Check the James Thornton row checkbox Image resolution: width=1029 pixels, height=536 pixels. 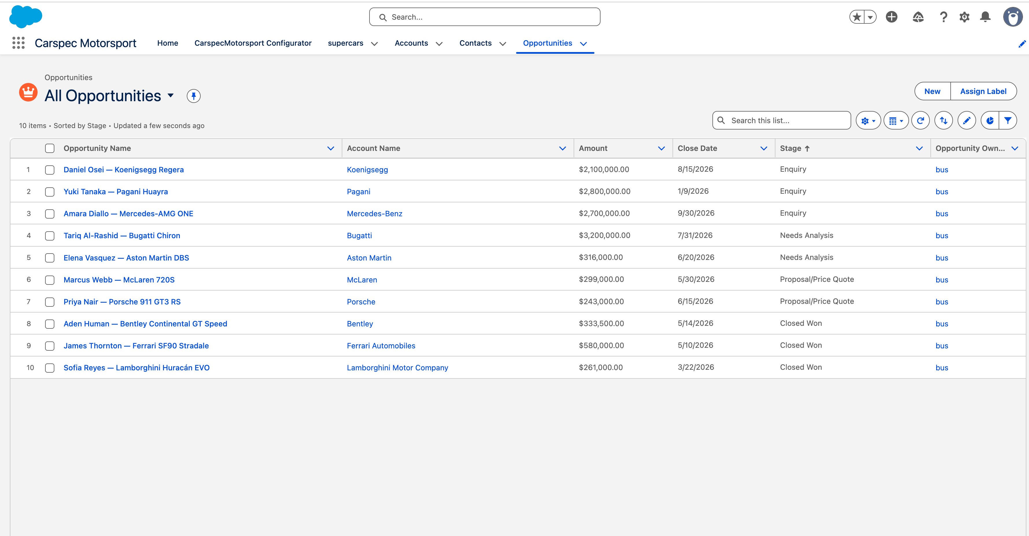pos(49,345)
